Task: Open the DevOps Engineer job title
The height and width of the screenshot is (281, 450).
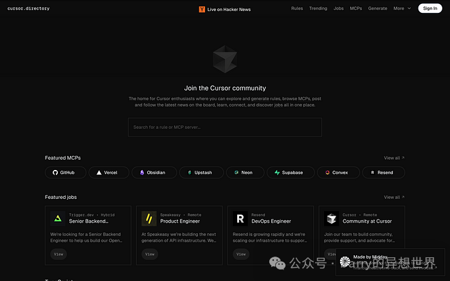Action: [271, 221]
